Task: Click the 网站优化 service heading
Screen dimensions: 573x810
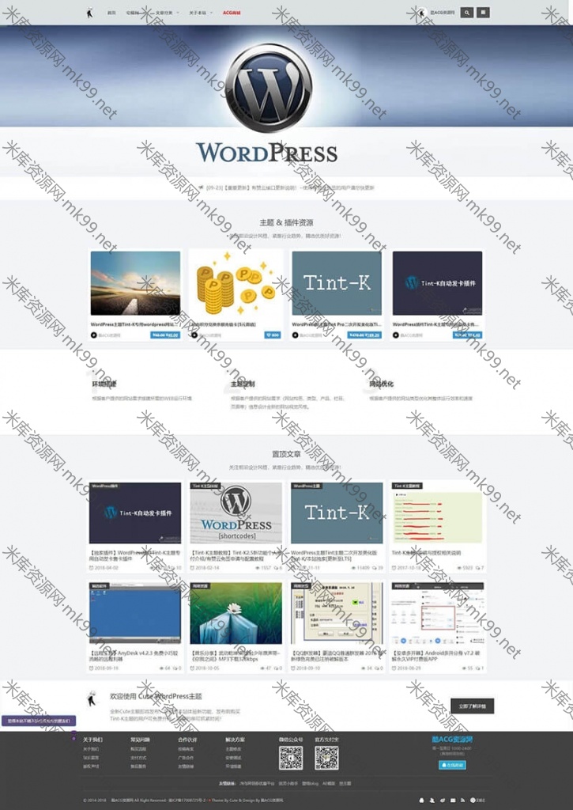Action: click(x=381, y=384)
